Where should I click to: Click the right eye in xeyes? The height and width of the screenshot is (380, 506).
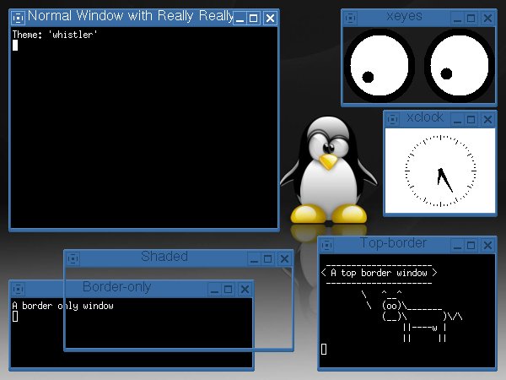(x=460, y=65)
